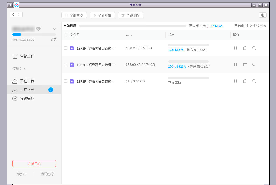
Task: Delete the 3.57 GB download task
Action: (245, 48)
